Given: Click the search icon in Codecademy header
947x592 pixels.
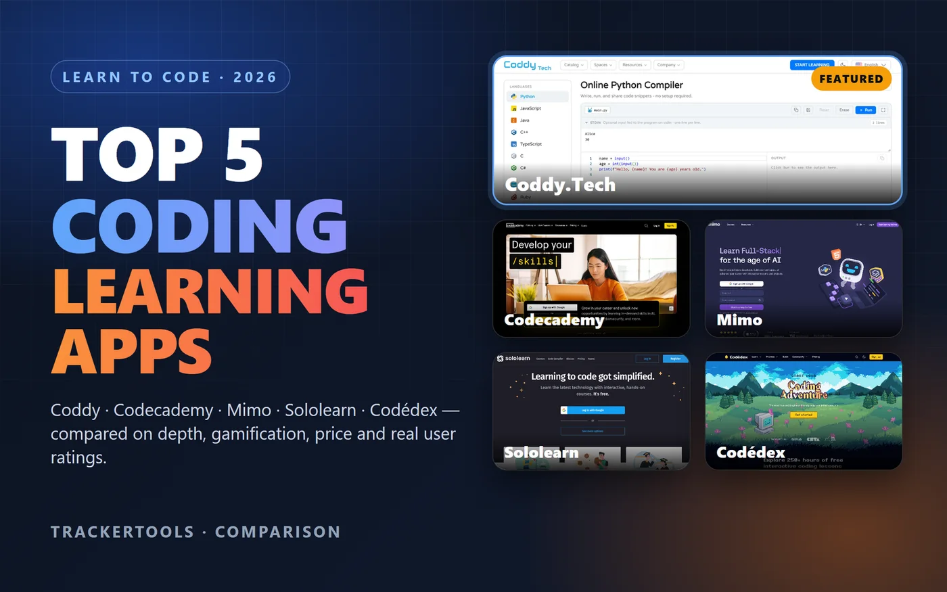Looking at the screenshot, I should [x=646, y=225].
